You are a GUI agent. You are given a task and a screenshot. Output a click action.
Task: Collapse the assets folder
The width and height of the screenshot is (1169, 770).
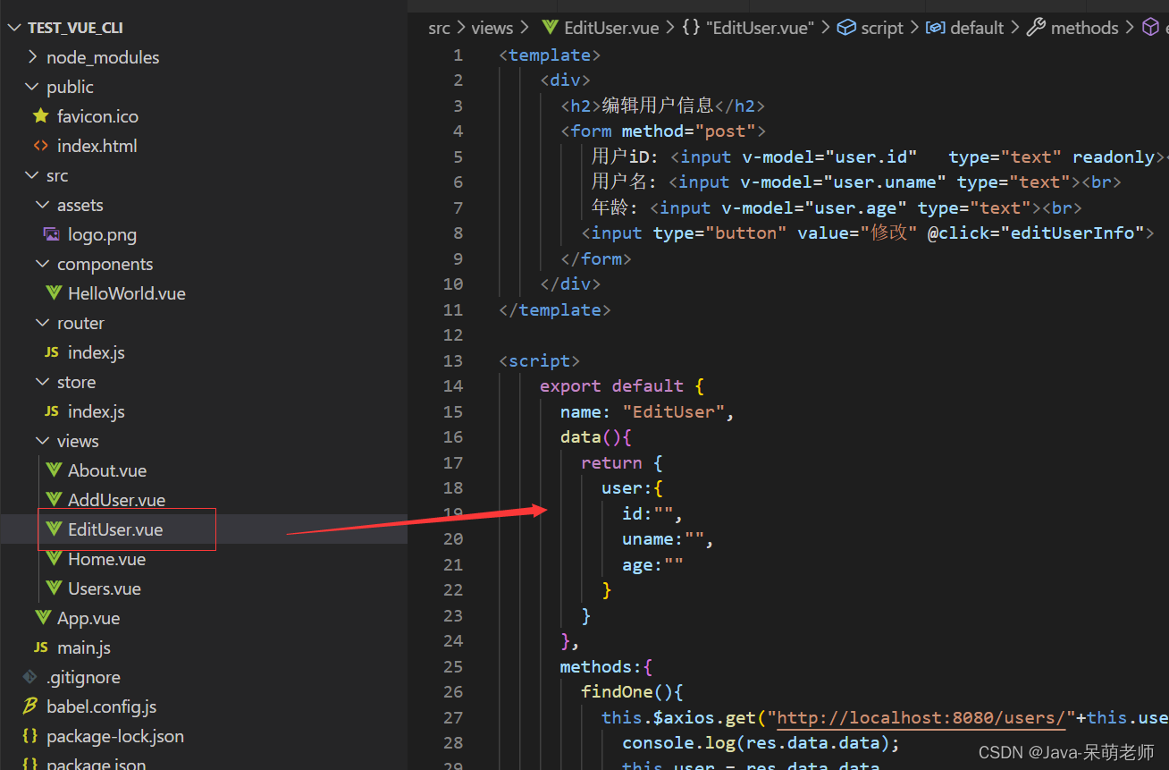[43, 205]
